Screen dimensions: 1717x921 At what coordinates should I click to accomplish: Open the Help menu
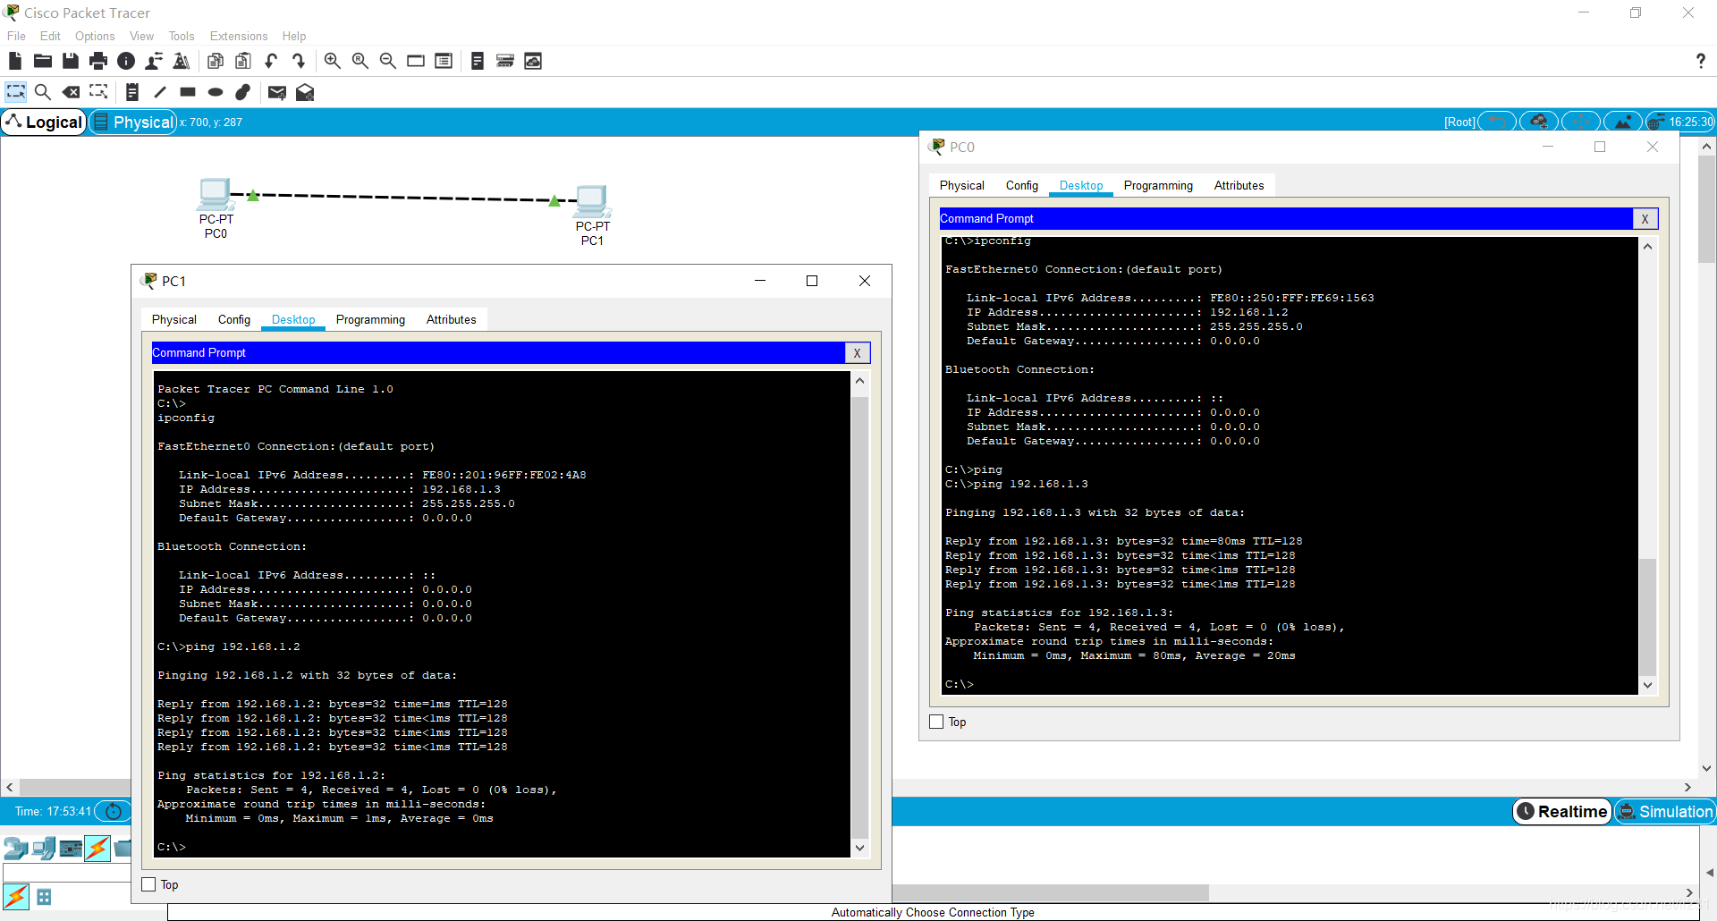click(x=294, y=36)
